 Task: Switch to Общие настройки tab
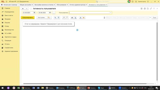[x=25, y=5]
